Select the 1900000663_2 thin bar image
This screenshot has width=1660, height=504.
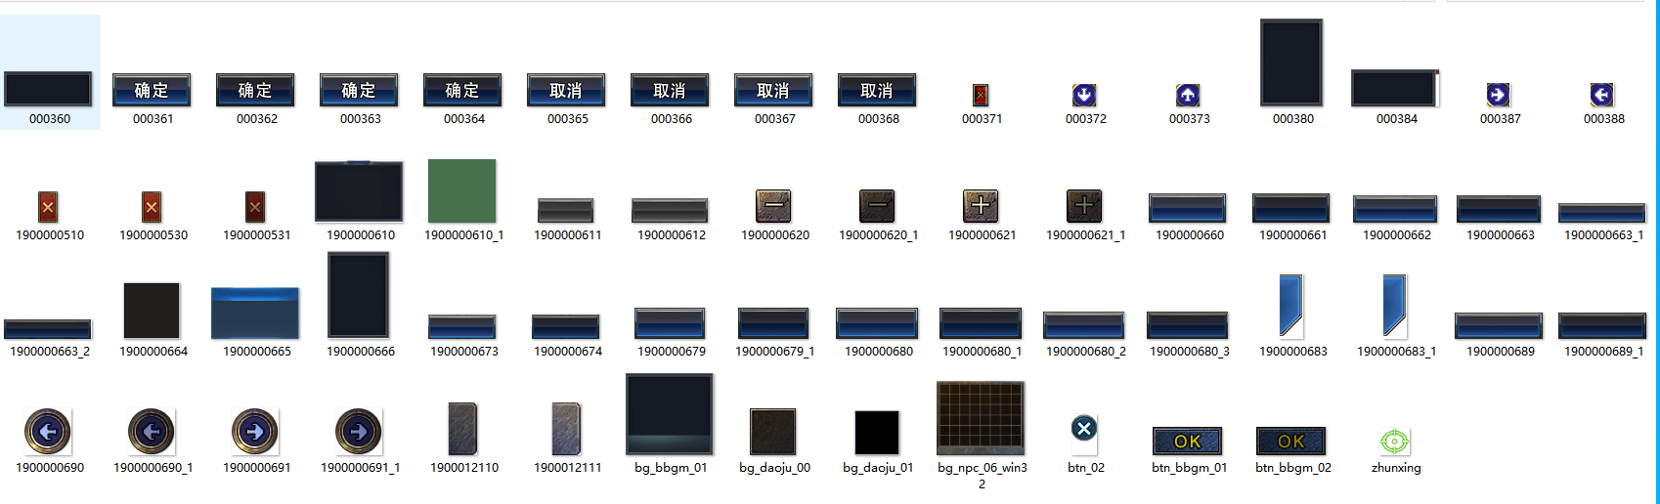point(48,329)
